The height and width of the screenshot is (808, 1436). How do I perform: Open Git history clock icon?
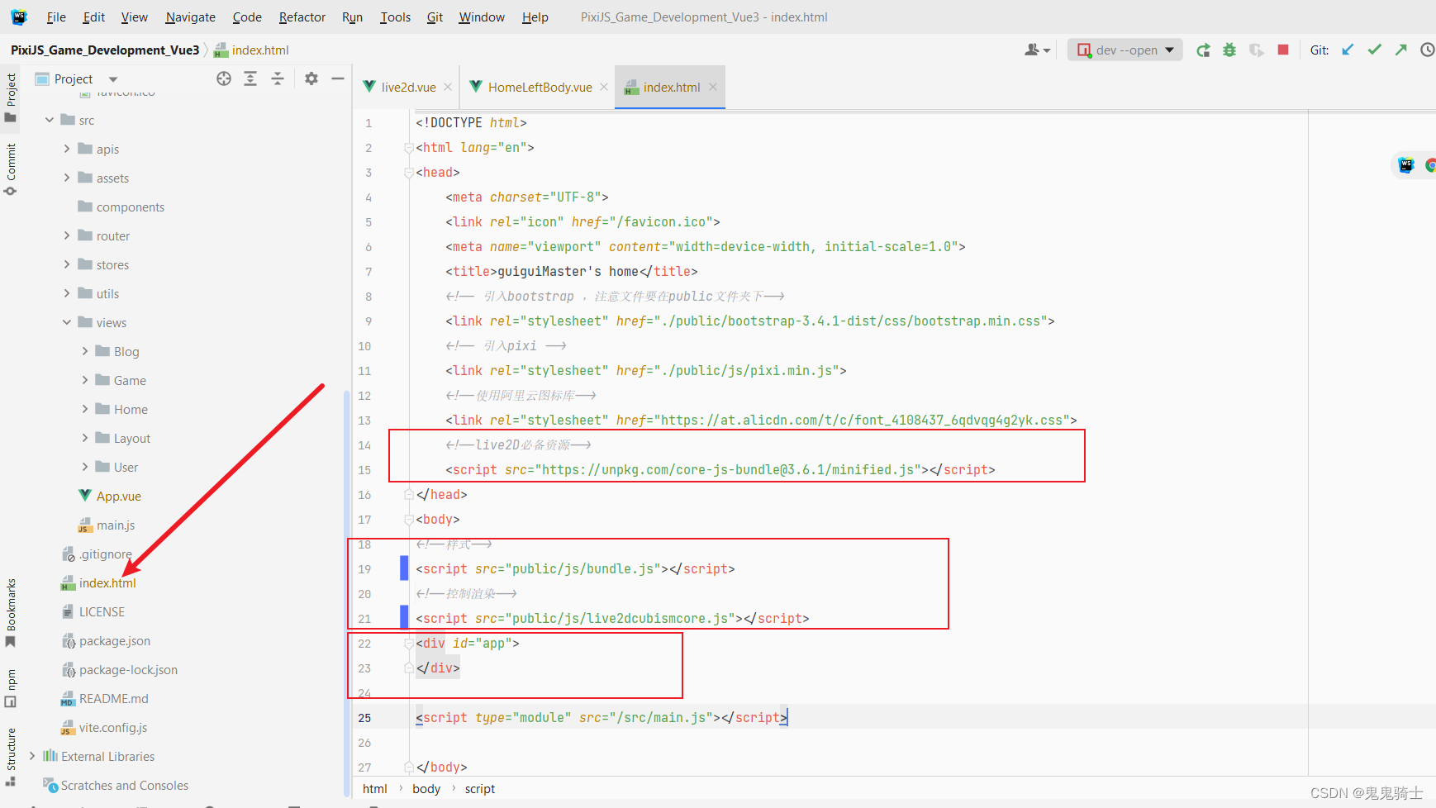click(1427, 50)
